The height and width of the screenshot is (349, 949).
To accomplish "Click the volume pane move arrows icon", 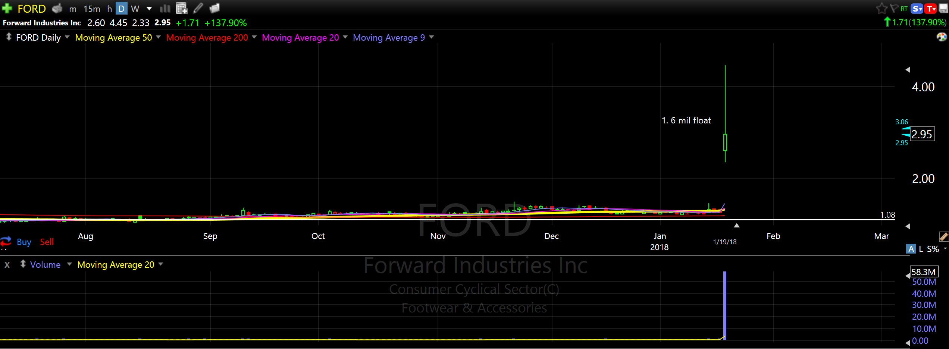I will (x=23, y=264).
